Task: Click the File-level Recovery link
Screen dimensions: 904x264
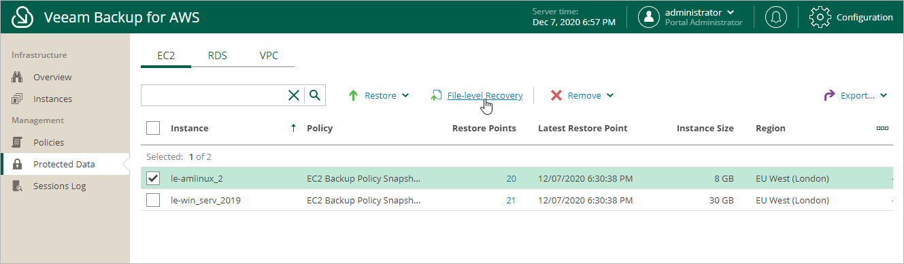Action: click(485, 96)
